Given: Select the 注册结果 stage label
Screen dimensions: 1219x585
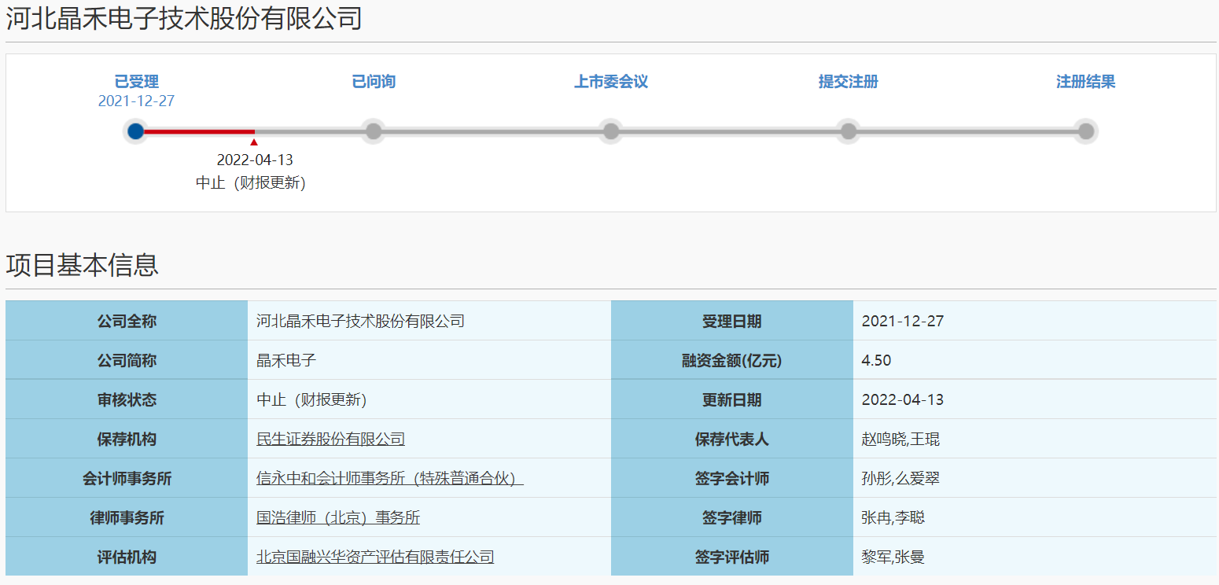Looking at the screenshot, I should [x=1086, y=82].
